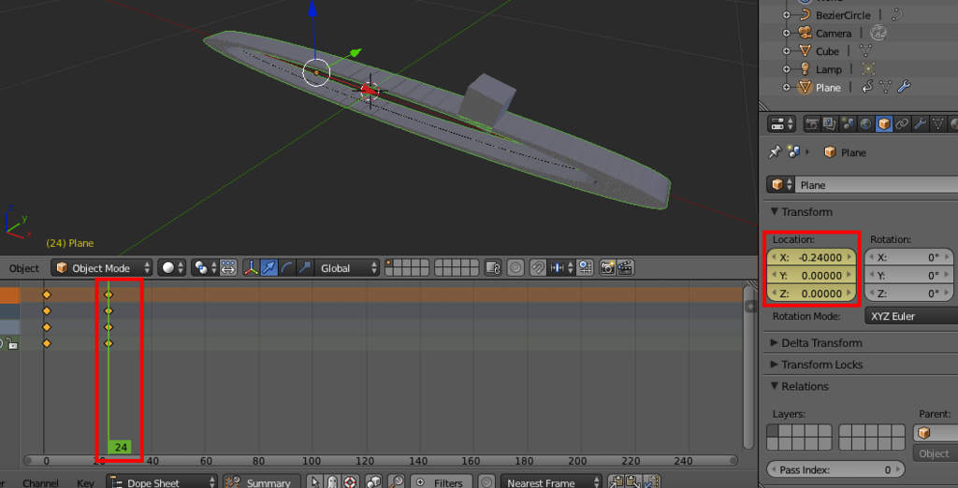This screenshot has height=488, width=958.
Task: Click the Location X value field
Action: click(x=811, y=258)
